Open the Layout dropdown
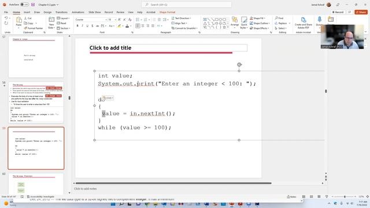The height and width of the screenshot is (208, 370). point(63,18)
